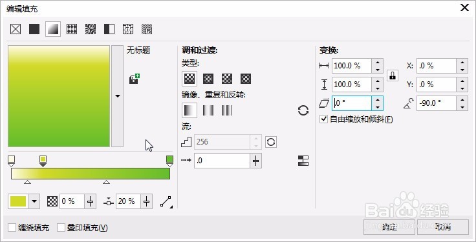
Task: Click the Save as new fill icon
Action: [134, 79]
